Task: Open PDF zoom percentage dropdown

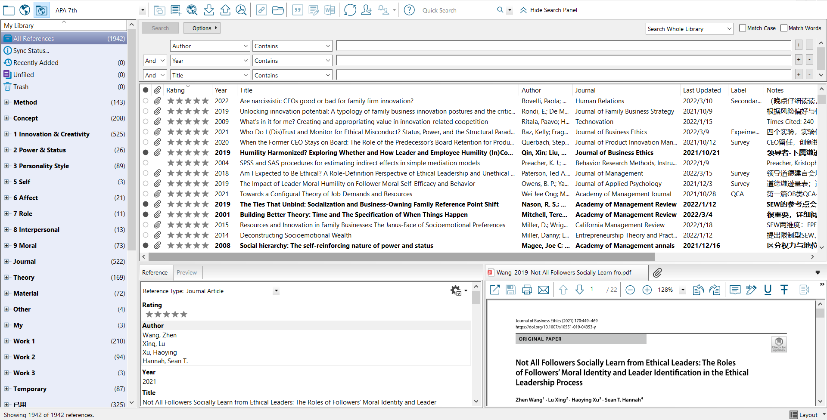Action: point(683,290)
